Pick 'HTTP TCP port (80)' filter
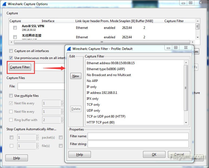The image size is (209, 168). click(101, 122)
